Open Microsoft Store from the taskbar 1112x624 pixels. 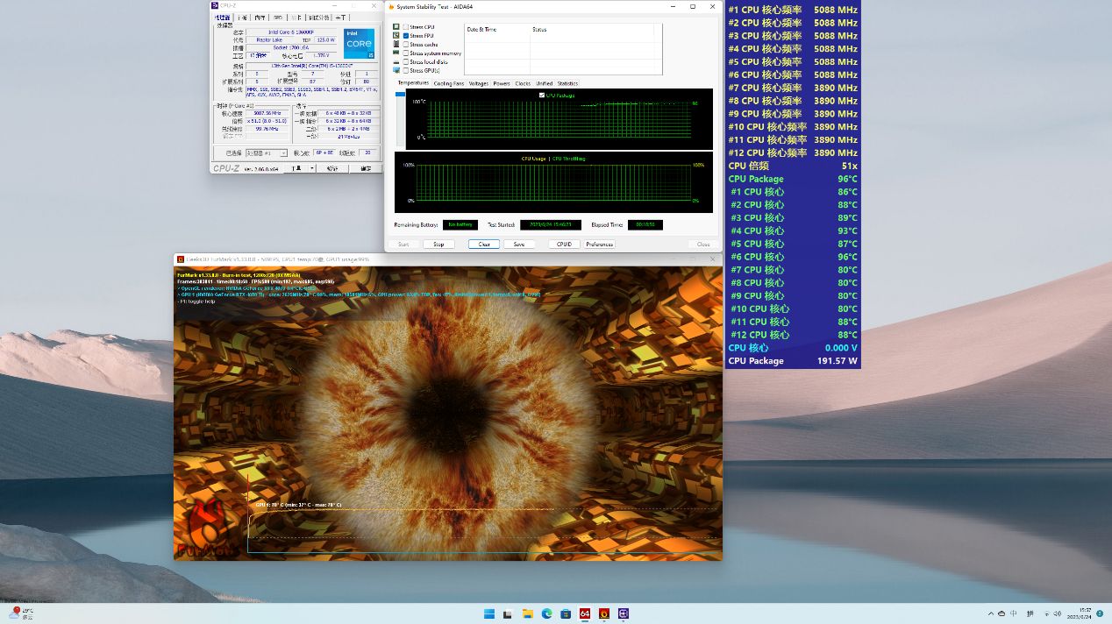pos(566,613)
